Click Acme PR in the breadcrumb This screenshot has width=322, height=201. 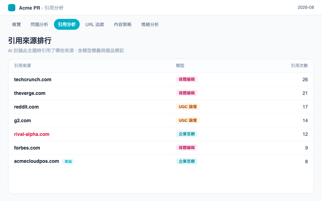[x=29, y=8]
